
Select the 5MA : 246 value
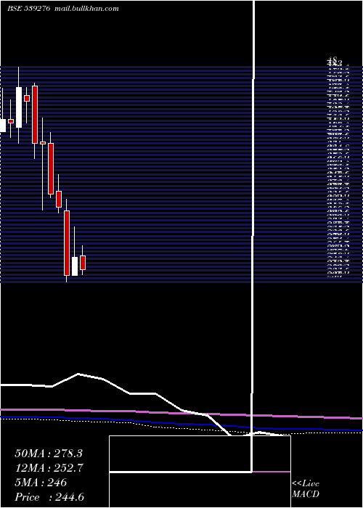click(41, 483)
